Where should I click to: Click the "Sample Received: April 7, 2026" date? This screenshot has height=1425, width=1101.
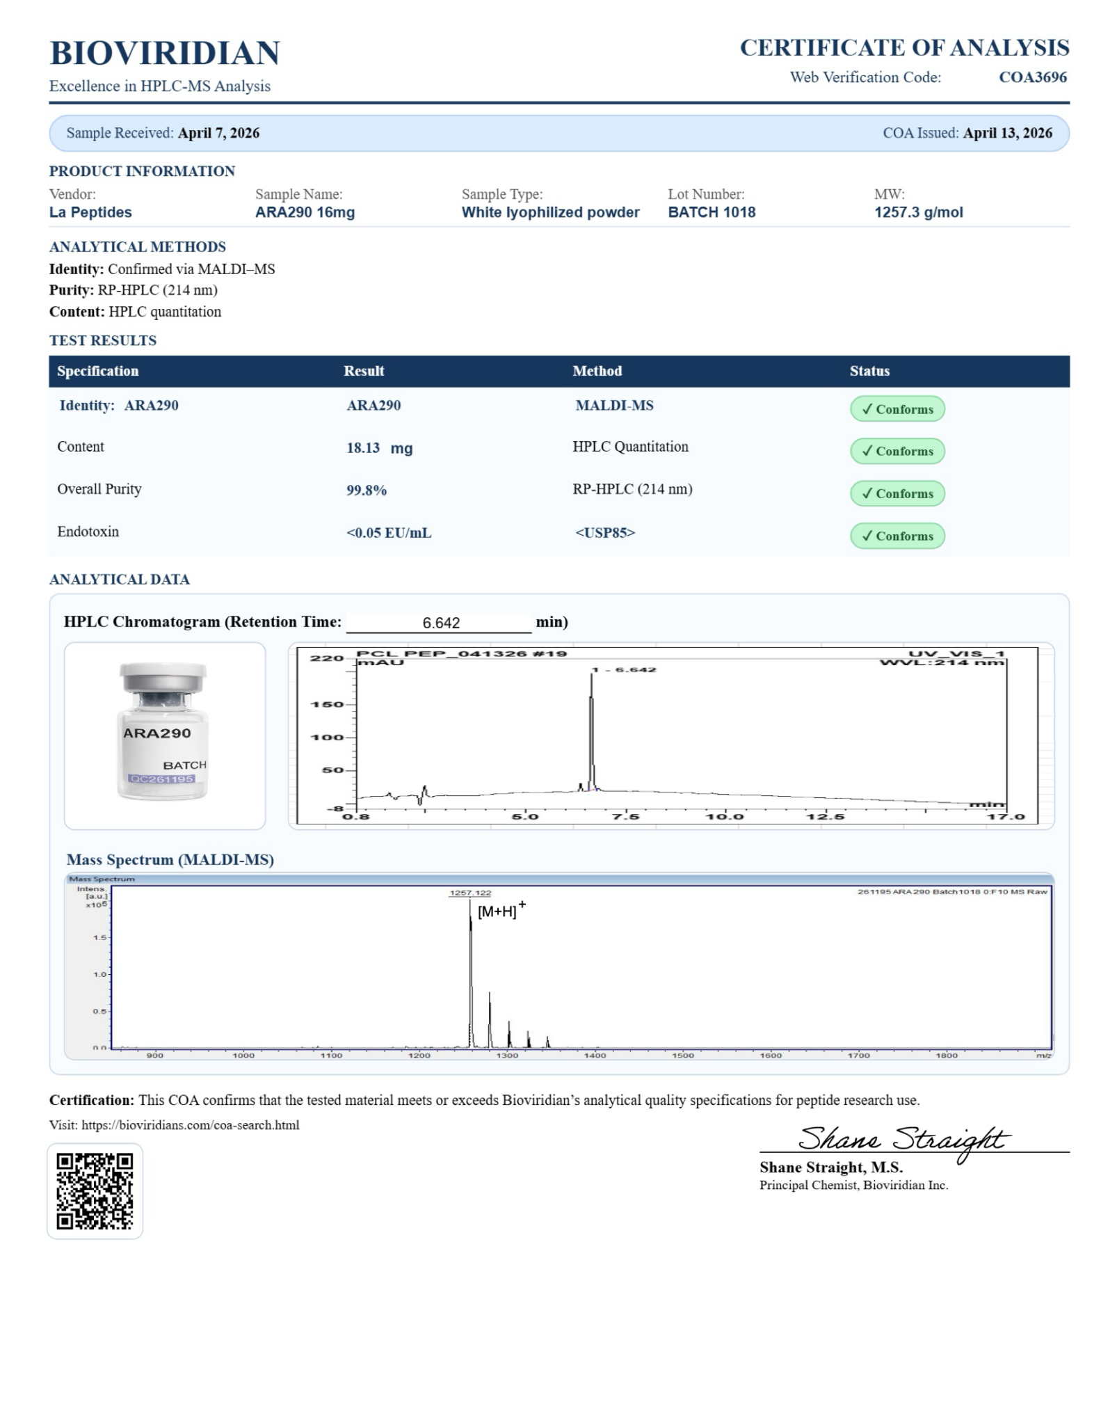click(x=163, y=133)
